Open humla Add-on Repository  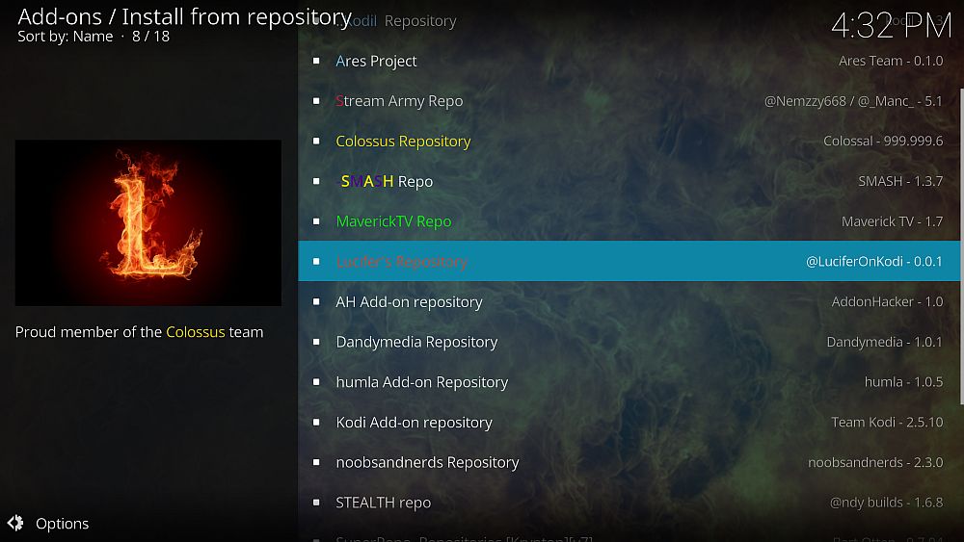tap(629, 382)
